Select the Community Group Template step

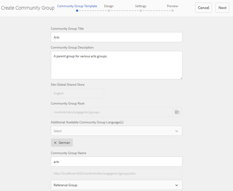coord(77,6)
